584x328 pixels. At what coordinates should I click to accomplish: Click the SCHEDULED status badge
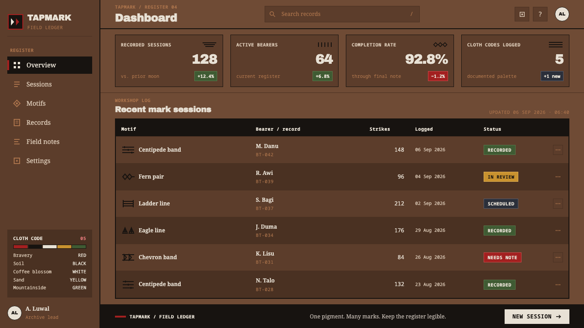coord(501,204)
